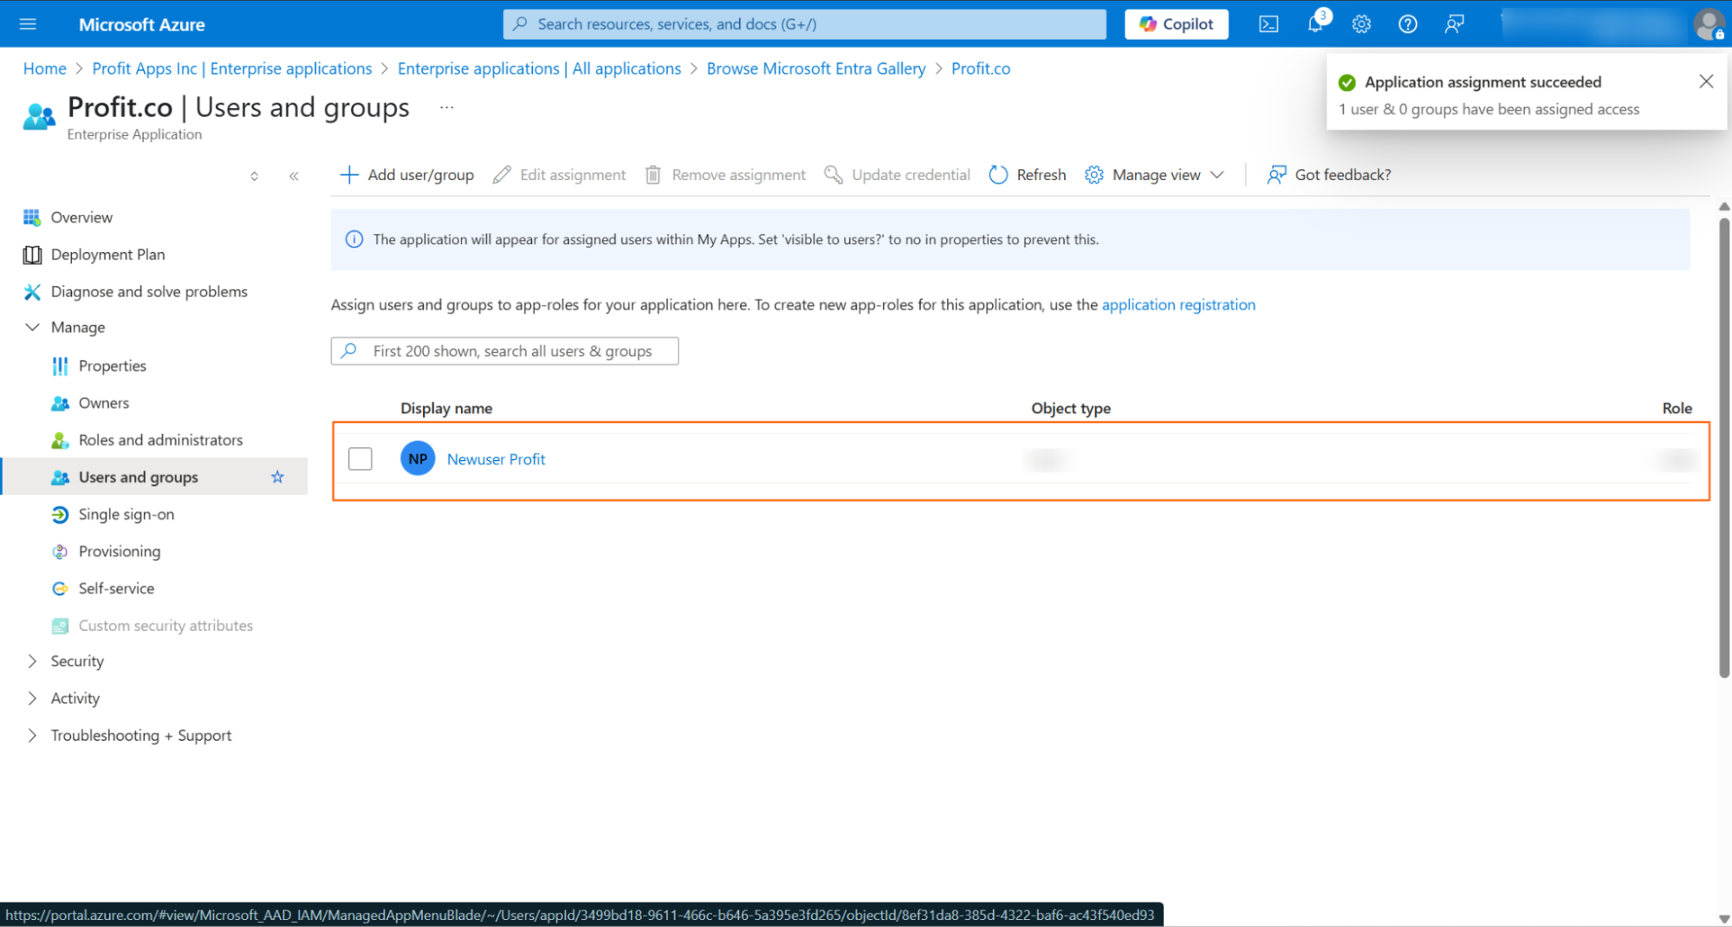The width and height of the screenshot is (1732, 927).
Task: Click Update credential
Action: click(x=897, y=175)
